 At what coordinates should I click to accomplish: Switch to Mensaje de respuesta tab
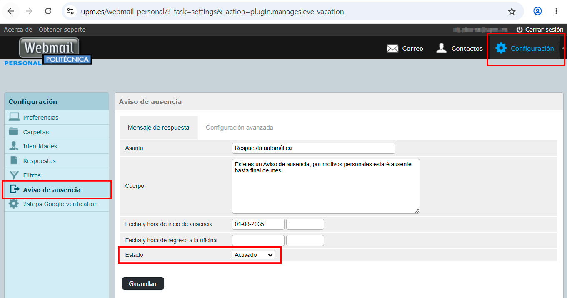158,128
